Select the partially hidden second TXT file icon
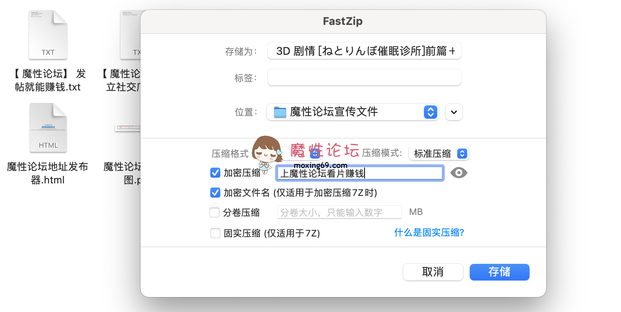Image resolution: width=621 pixels, height=312 pixels. 131,35
